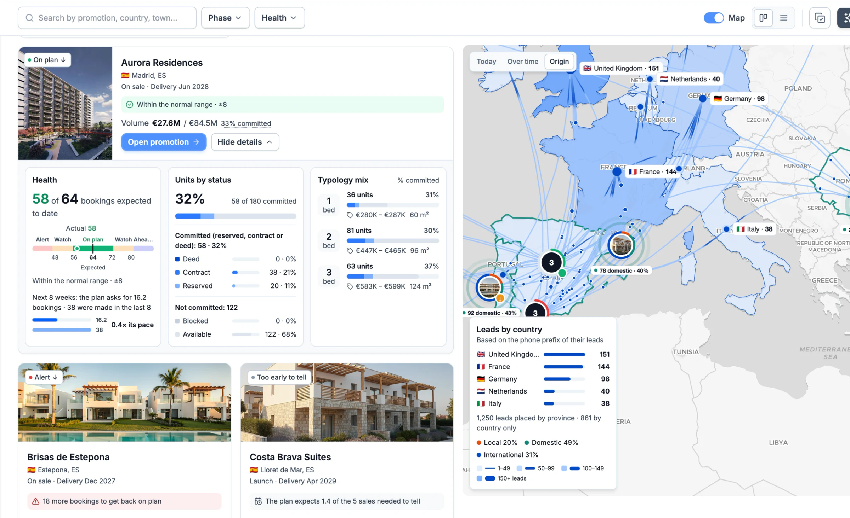This screenshot has width=850, height=518.
Task: Click the United Kingdom flag in leads list
Action: click(x=481, y=354)
